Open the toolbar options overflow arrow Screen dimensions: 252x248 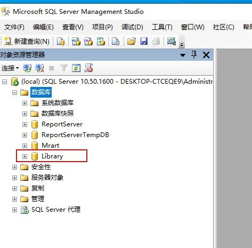182,45
